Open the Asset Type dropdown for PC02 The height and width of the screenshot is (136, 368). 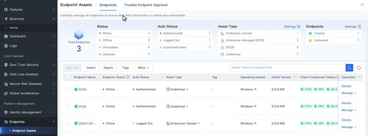point(177,106)
